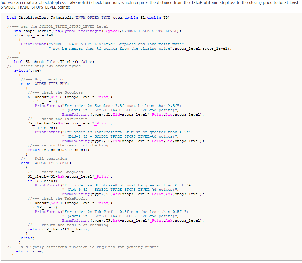
Task: Click line "EnumToString(type),TP,Ask-stops_level*_Point,Ask,stops_level);"
Action: [133, 220]
